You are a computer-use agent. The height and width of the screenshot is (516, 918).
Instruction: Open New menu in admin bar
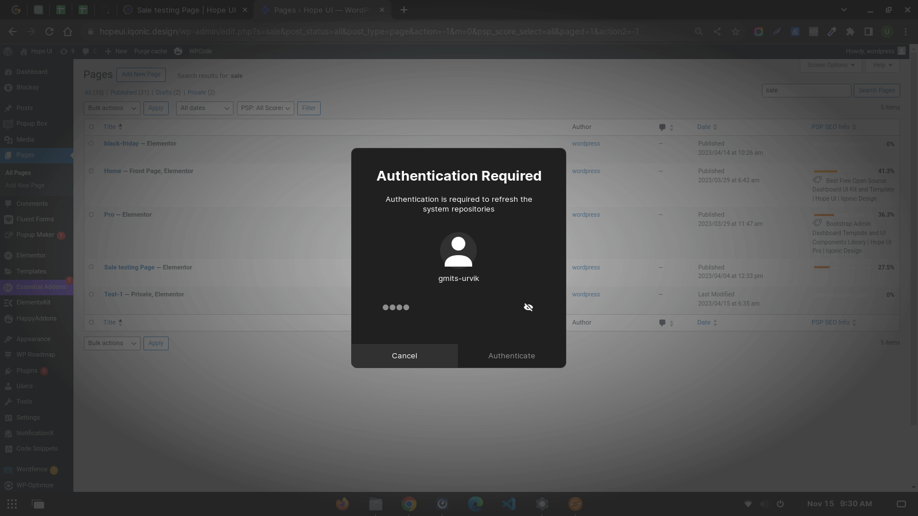tap(116, 51)
